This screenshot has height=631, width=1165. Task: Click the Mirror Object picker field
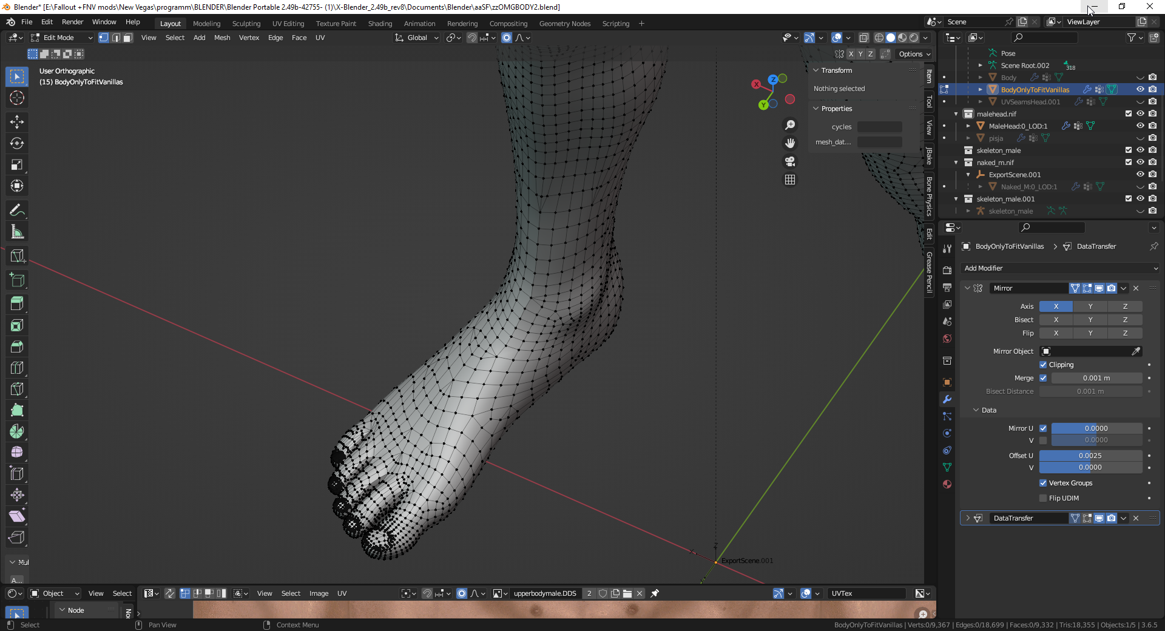[x=1091, y=351]
